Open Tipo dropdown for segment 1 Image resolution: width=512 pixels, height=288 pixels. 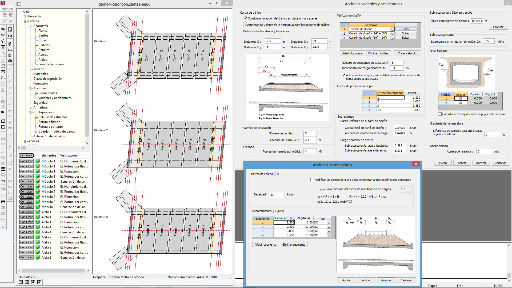pyautogui.click(x=329, y=223)
